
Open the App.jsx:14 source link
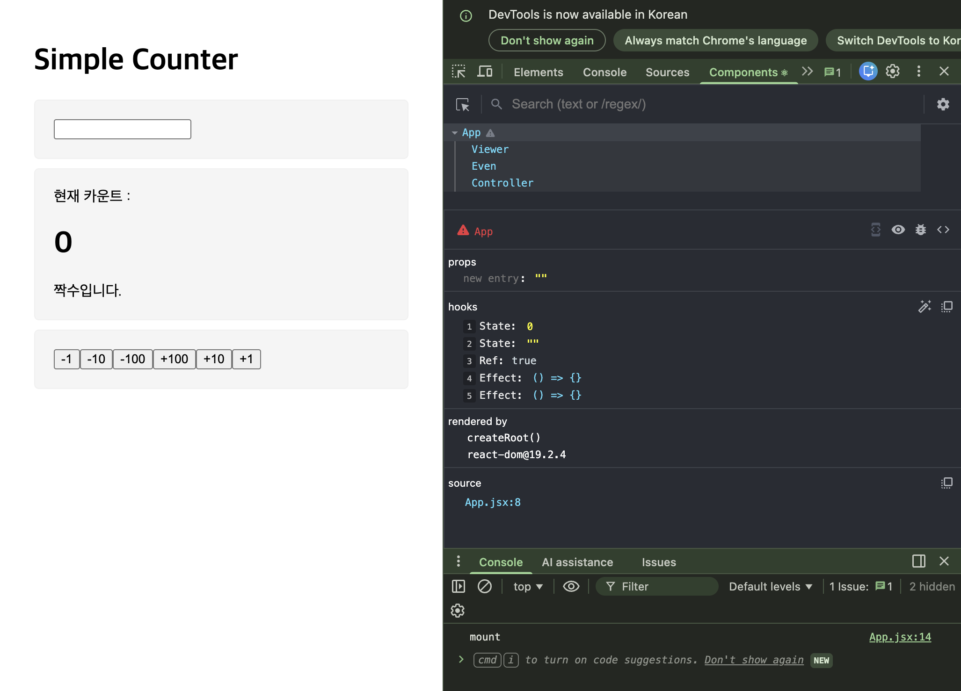pyautogui.click(x=900, y=637)
